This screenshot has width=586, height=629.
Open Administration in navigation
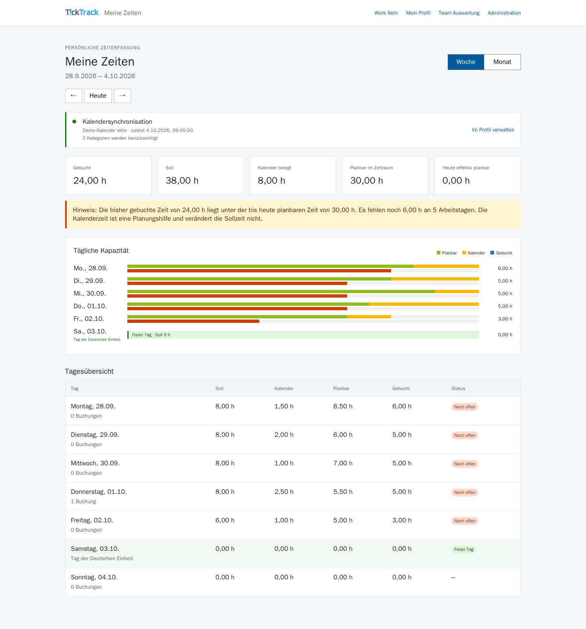(504, 13)
